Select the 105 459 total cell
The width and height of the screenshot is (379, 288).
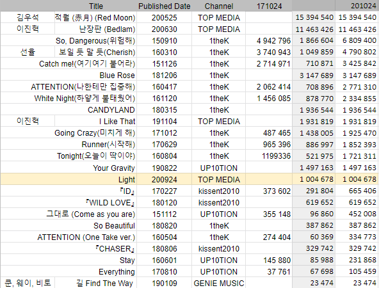pyautogui.click(x=357, y=272)
